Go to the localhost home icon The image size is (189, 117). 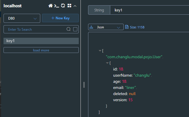pos(50,6)
